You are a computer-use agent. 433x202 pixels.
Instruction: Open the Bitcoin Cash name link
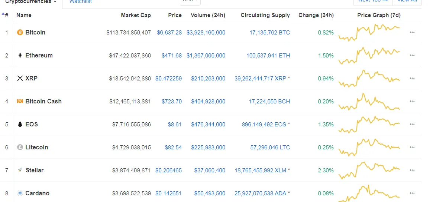click(x=43, y=101)
